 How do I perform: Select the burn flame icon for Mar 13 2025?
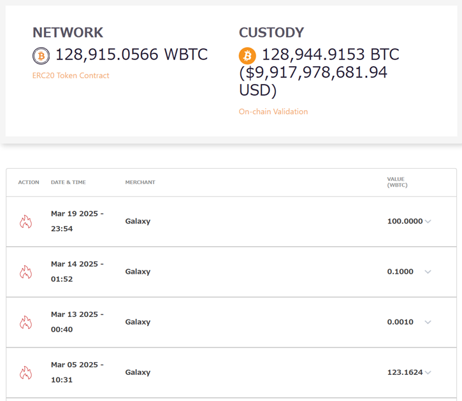point(25,322)
